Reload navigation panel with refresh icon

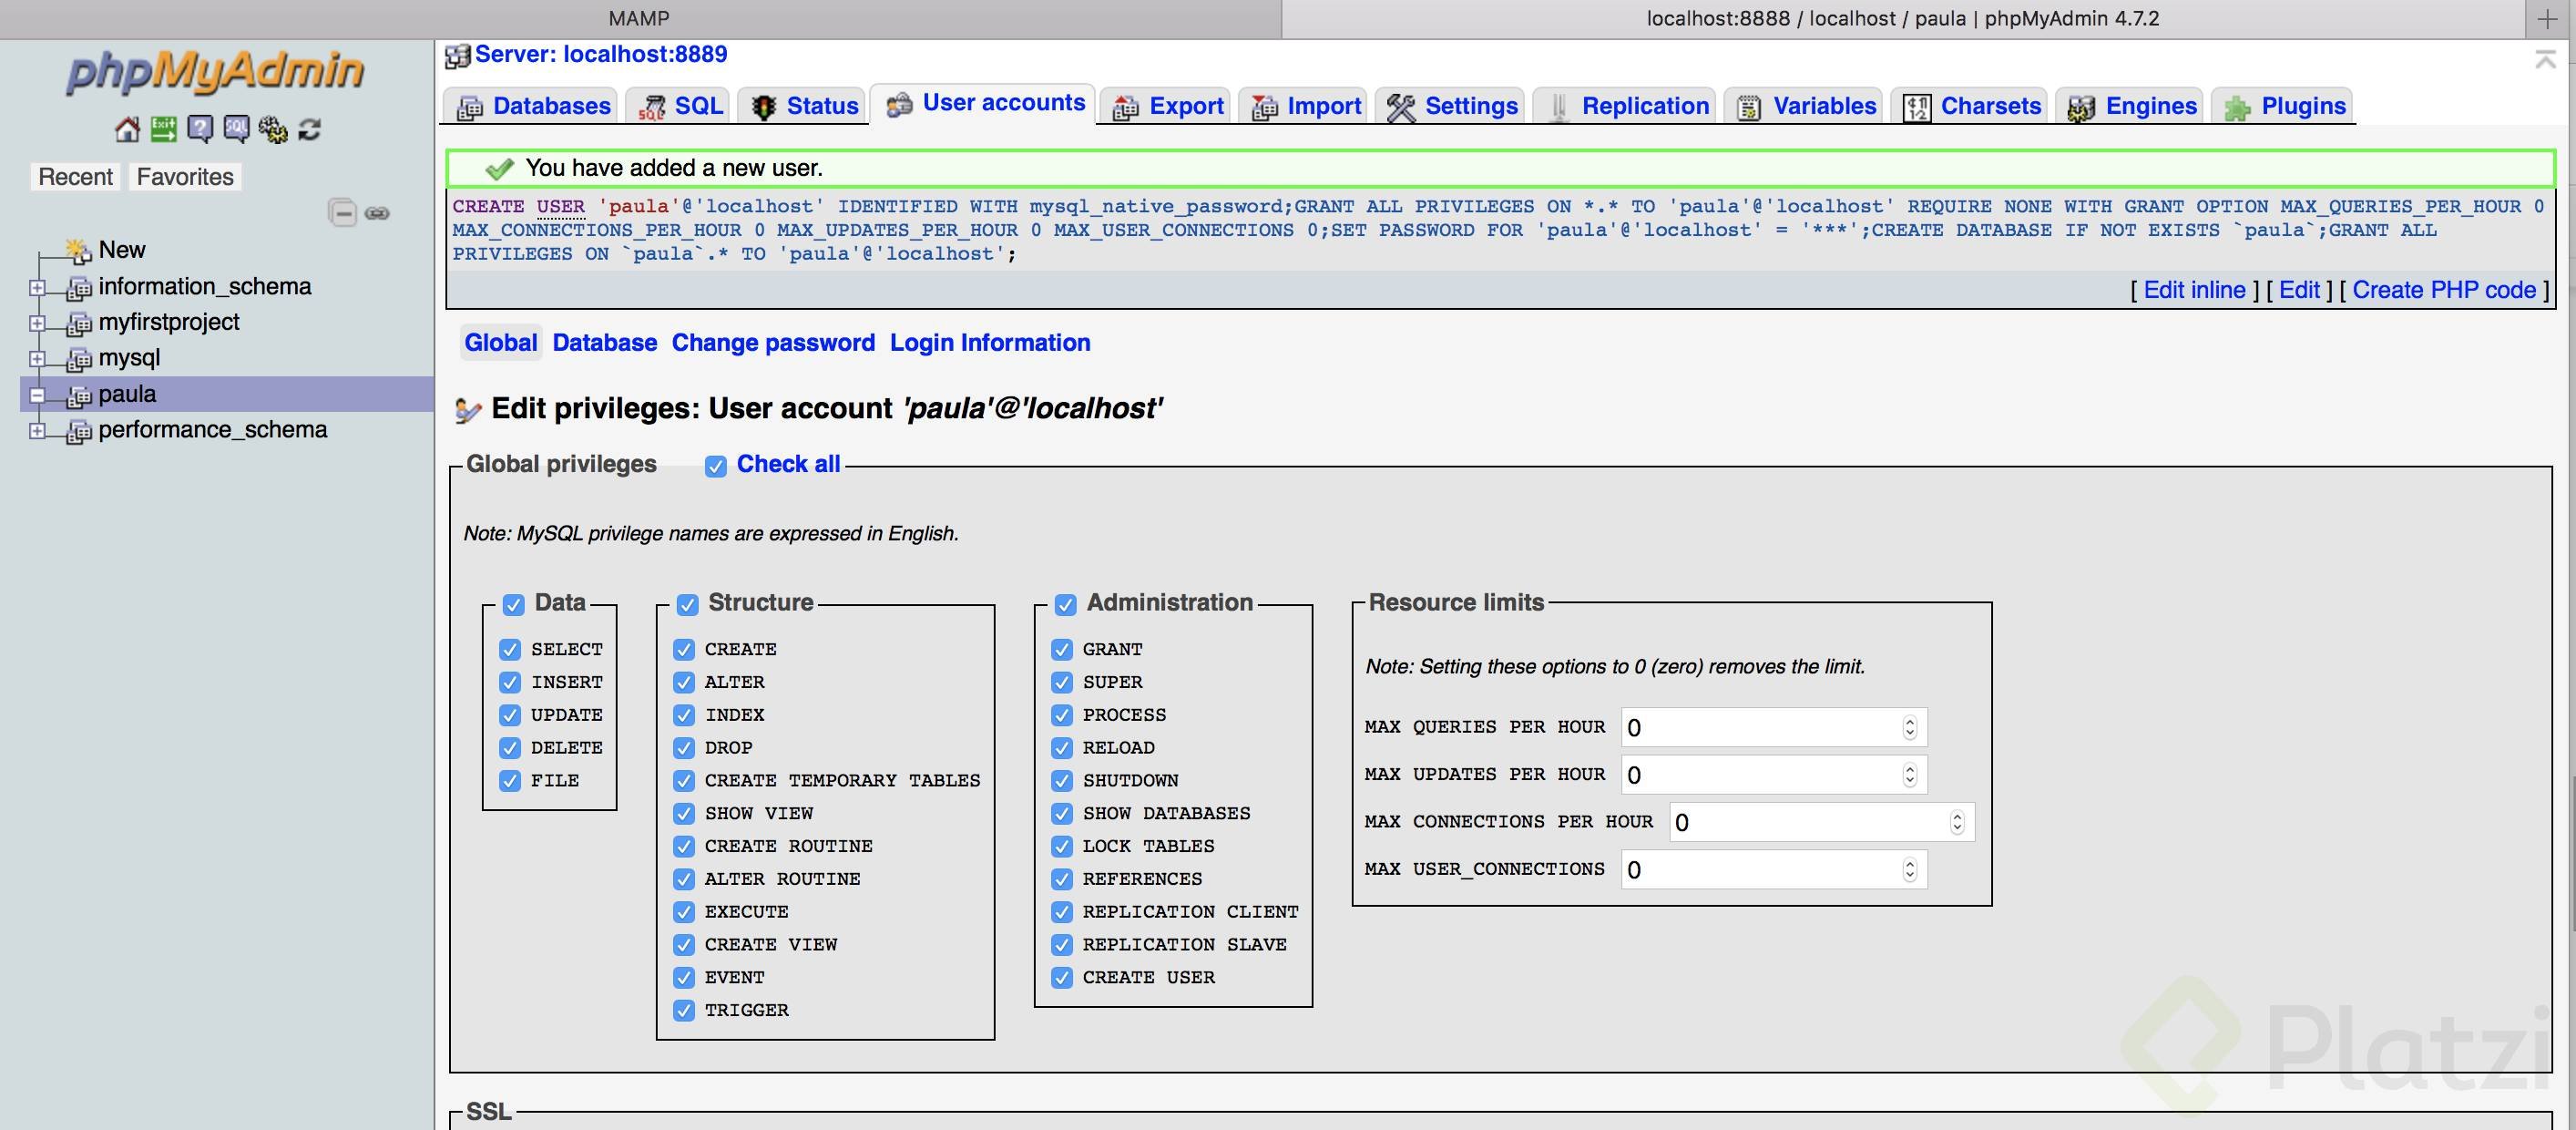click(x=309, y=129)
